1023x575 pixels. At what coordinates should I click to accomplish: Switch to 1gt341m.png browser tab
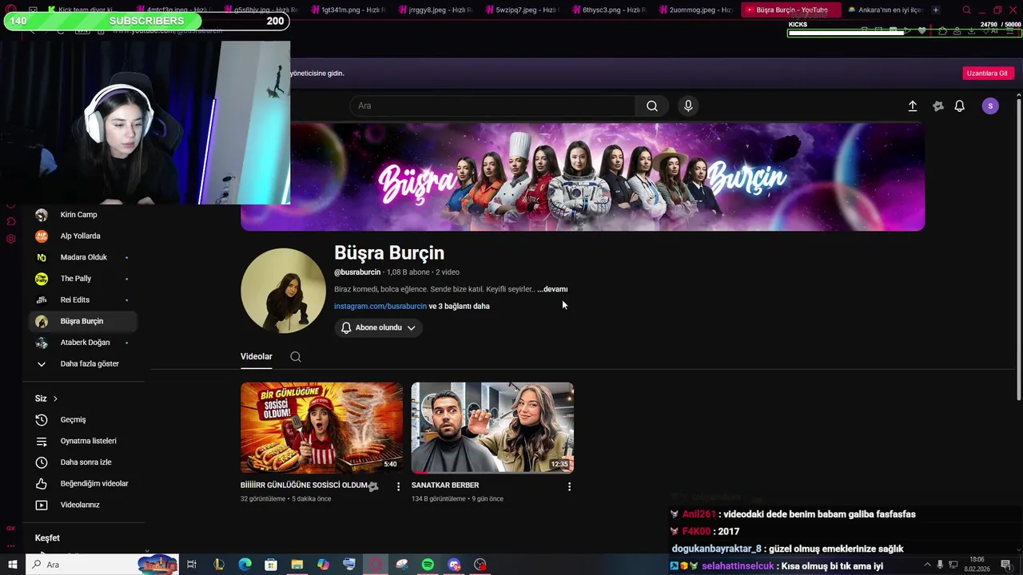pos(348,10)
